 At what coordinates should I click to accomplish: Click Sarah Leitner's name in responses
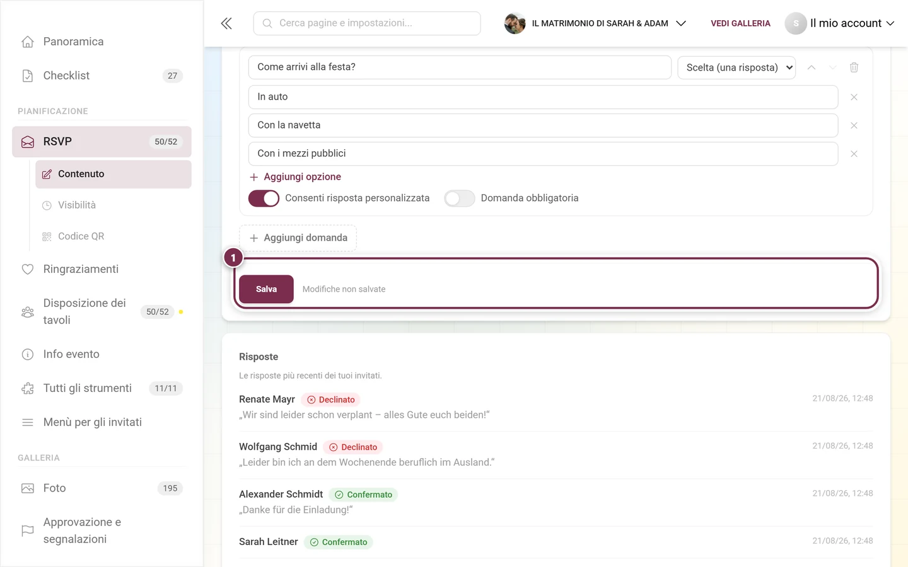[x=268, y=542]
